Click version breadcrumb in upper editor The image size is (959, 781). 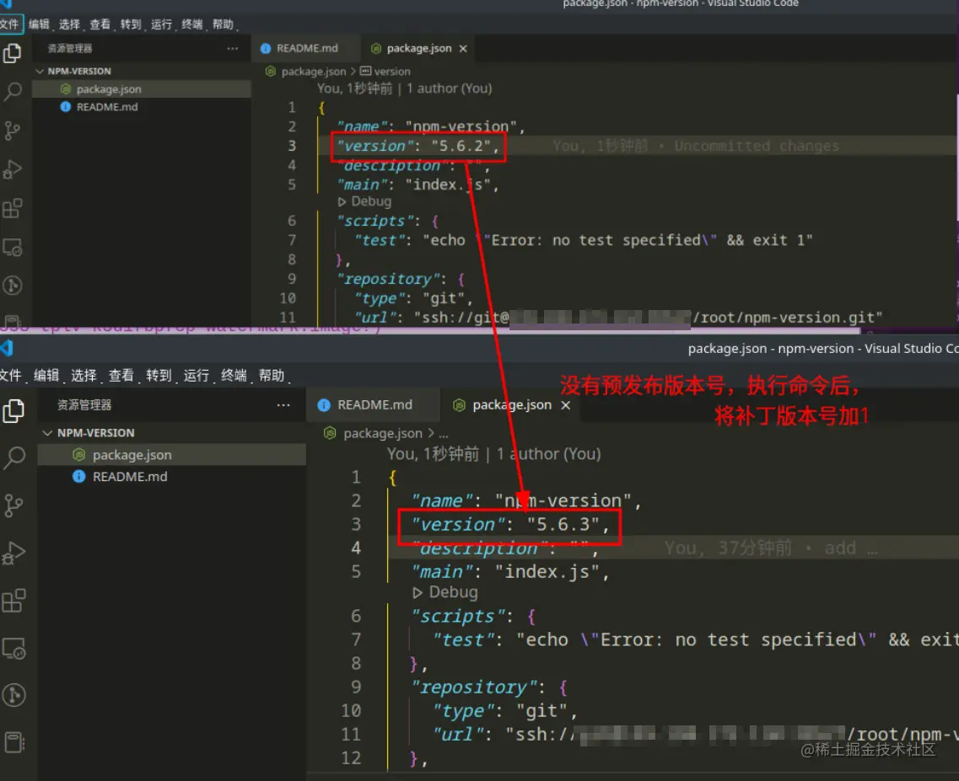click(x=385, y=72)
